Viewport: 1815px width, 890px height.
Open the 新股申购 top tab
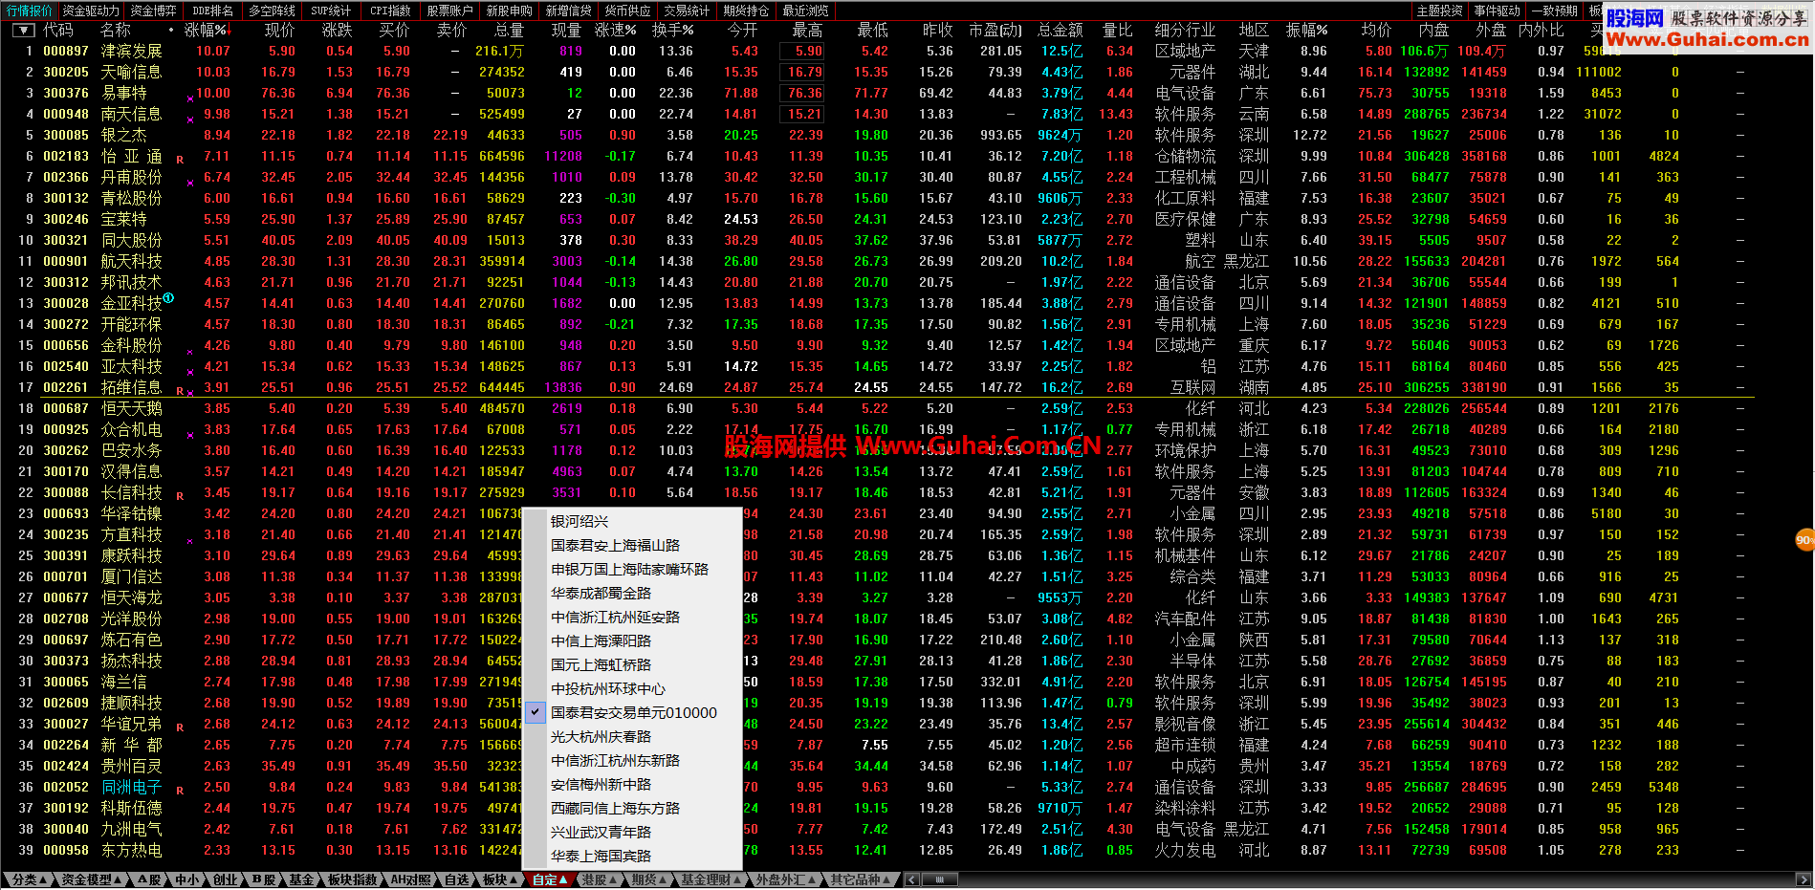point(509,11)
